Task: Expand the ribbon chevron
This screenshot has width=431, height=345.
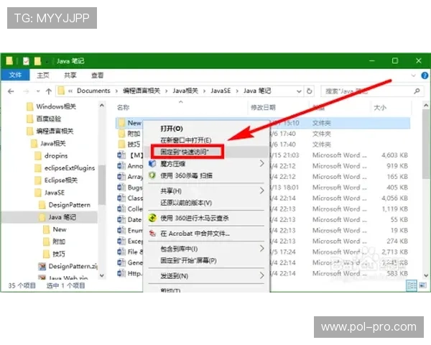Action: tap(413, 75)
